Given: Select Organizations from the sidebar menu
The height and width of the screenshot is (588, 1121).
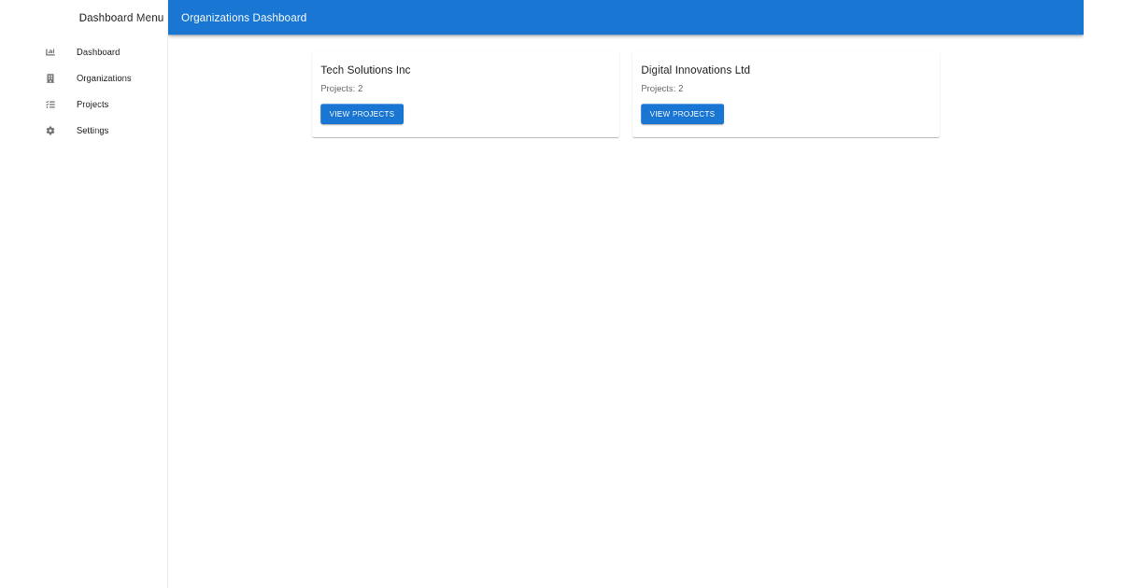Looking at the screenshot, I should [x=104, y=78].
